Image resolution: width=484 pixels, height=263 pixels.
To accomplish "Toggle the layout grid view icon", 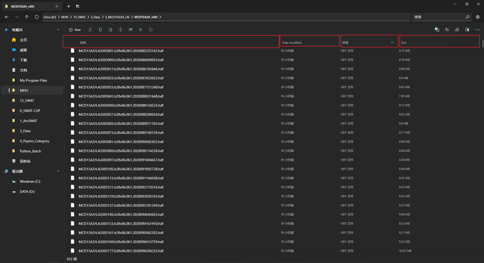I will coord(457,30).
